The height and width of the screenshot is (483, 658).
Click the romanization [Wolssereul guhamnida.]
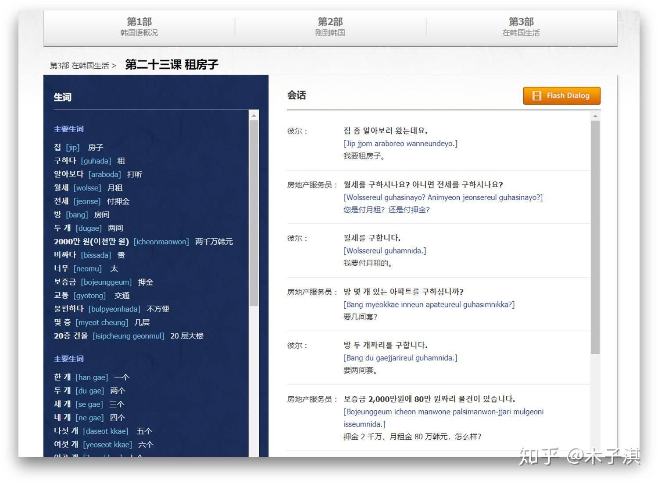(385, 250)
